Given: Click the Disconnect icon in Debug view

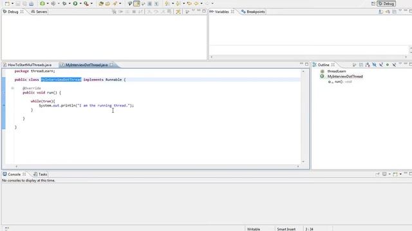Looking at the screenshot, I should (x=140, y=12).
